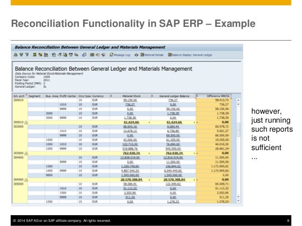Open Material Stock value 122.710,30

point(130,144)
